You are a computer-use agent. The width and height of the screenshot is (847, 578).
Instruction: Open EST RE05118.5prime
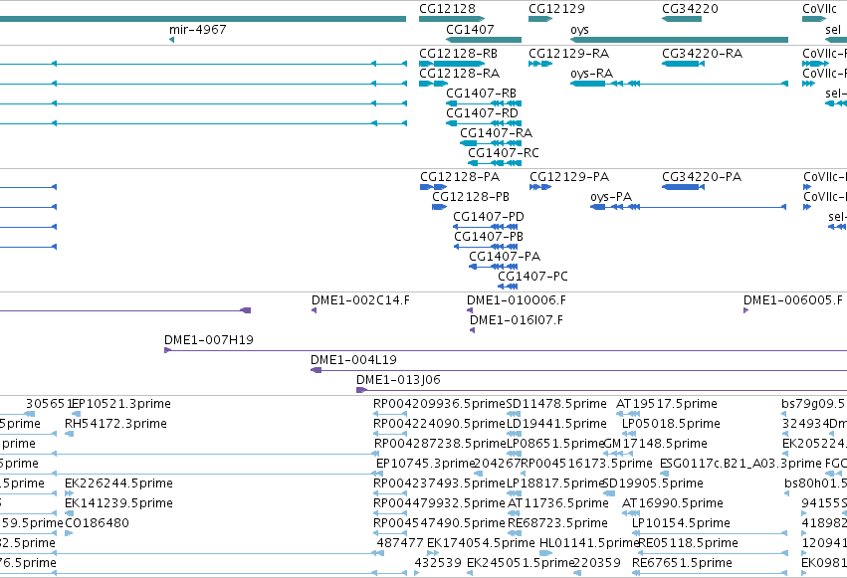(x=688, y=543)
